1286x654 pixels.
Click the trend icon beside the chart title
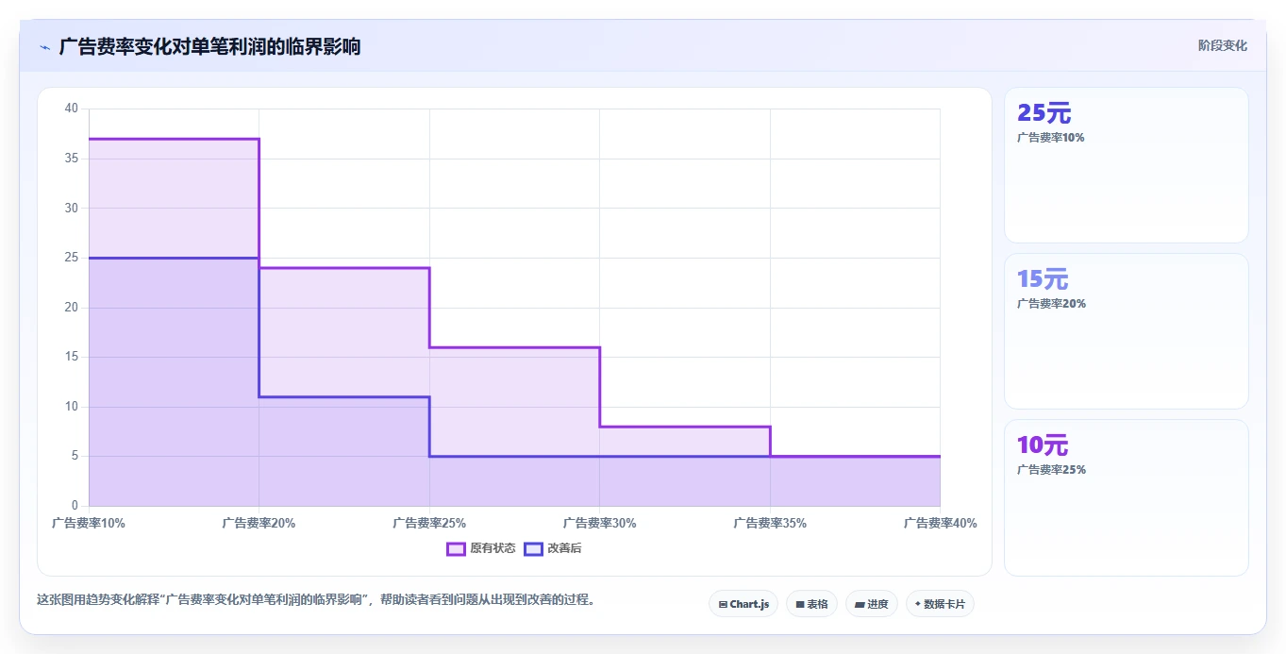click(x=44, y=47)
